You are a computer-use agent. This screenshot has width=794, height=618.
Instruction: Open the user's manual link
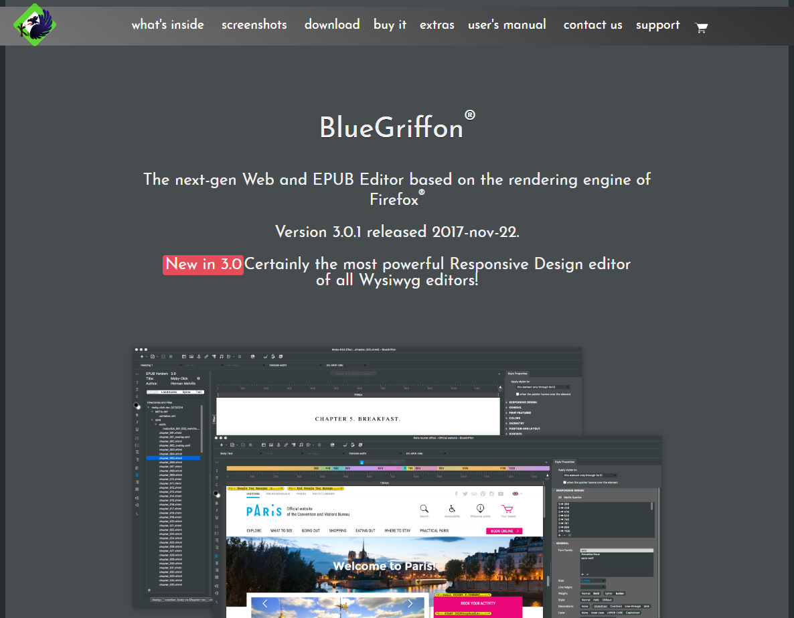507,25
